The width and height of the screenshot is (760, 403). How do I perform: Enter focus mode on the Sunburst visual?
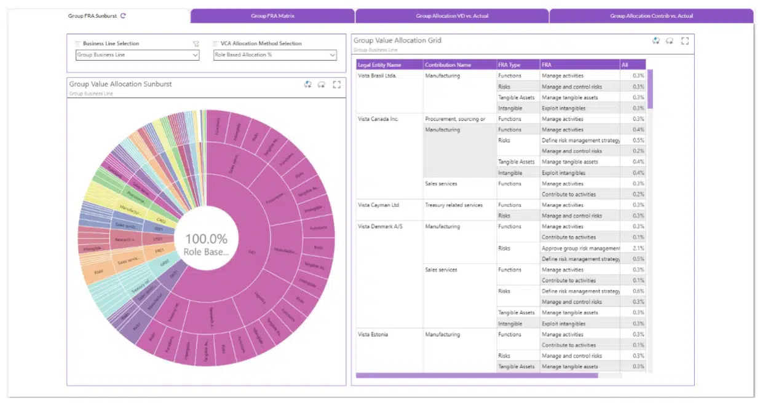tap(336, 85)
